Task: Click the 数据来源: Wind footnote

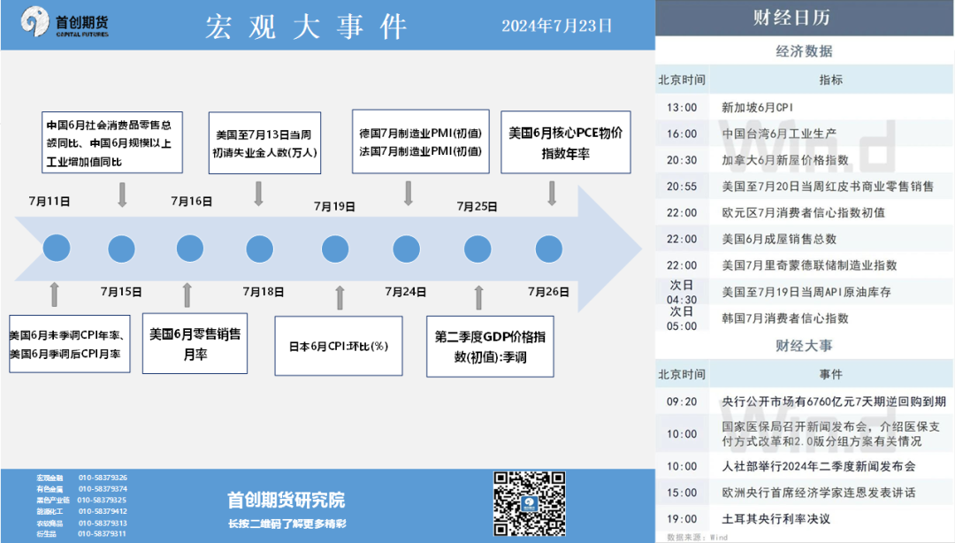Action: click(697, 537)
